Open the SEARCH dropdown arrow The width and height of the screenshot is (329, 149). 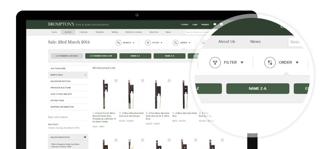(134, 43)
